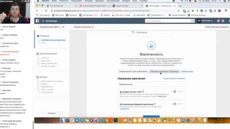Open the Файл menu in macOS menu bar
The width and height of the screenshot is (230, 129).
(x=54, y=1)
